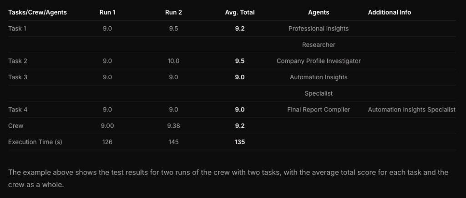Click the Task 1 row label
Screen dimensions: 466x198
[x=18, y=29]
